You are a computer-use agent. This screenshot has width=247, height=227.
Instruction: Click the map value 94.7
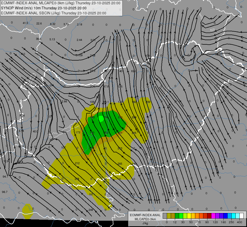click(5, 177)
